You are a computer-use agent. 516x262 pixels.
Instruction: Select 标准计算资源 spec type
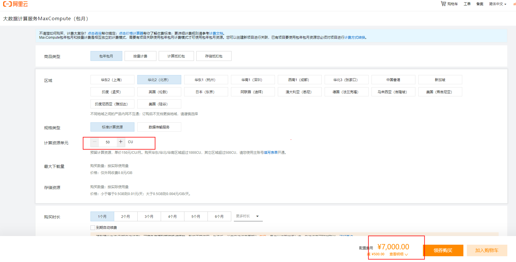[x=112, y=127]
